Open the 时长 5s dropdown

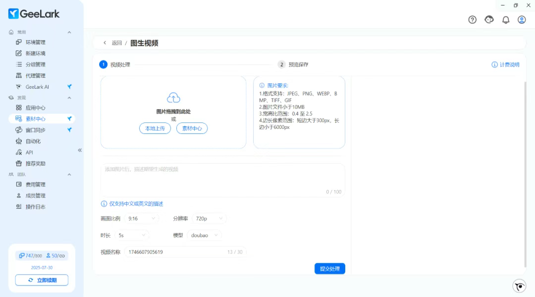[132, 236]
